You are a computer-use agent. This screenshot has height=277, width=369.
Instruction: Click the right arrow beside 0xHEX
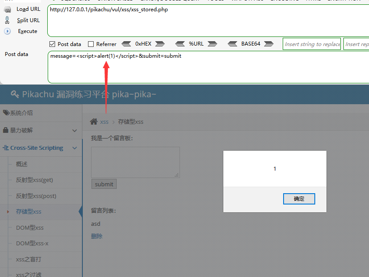(160, 44)
